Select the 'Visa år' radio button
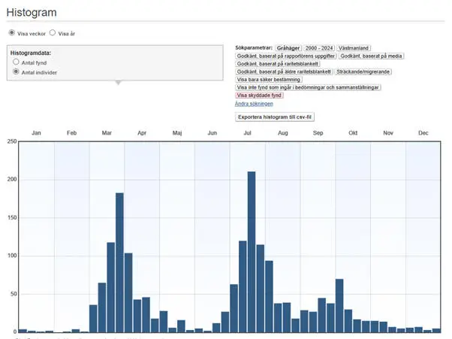Screen dimensions: 452x339 coord(52,33)
